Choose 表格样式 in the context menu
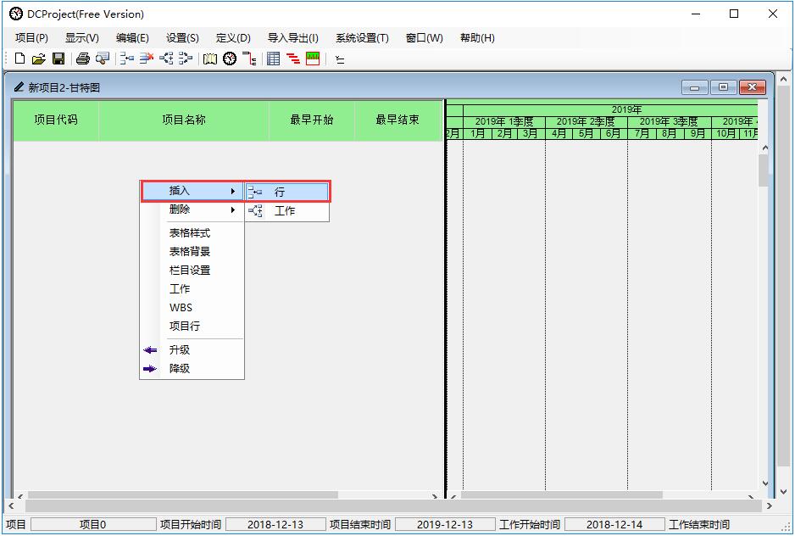The width and height of the screenshot is (795, 536). pyautogui.click(x=188, y=232)
